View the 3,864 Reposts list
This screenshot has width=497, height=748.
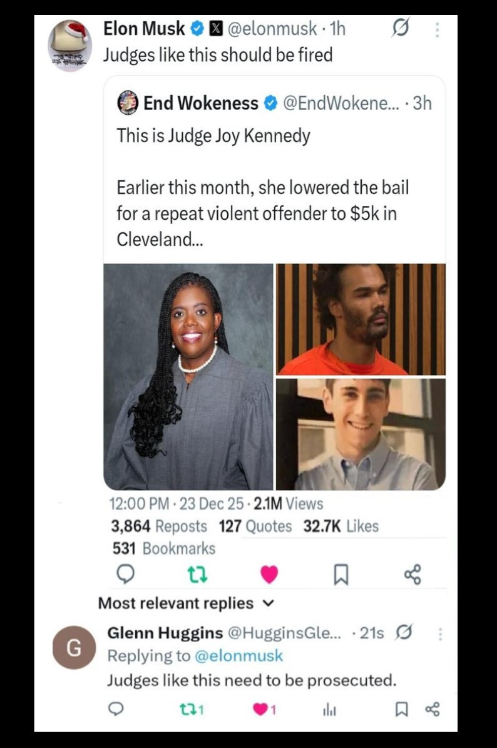coord(159,526)
